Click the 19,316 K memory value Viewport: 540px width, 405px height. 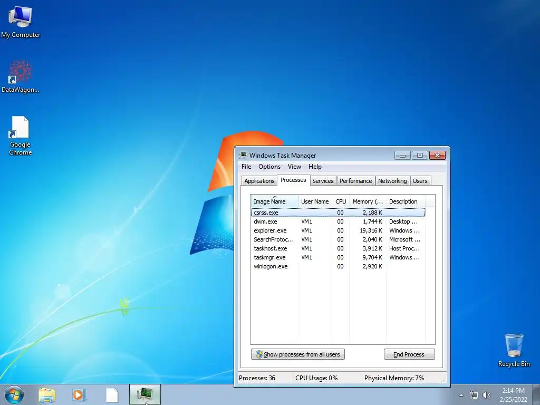(x=371, y=230)
